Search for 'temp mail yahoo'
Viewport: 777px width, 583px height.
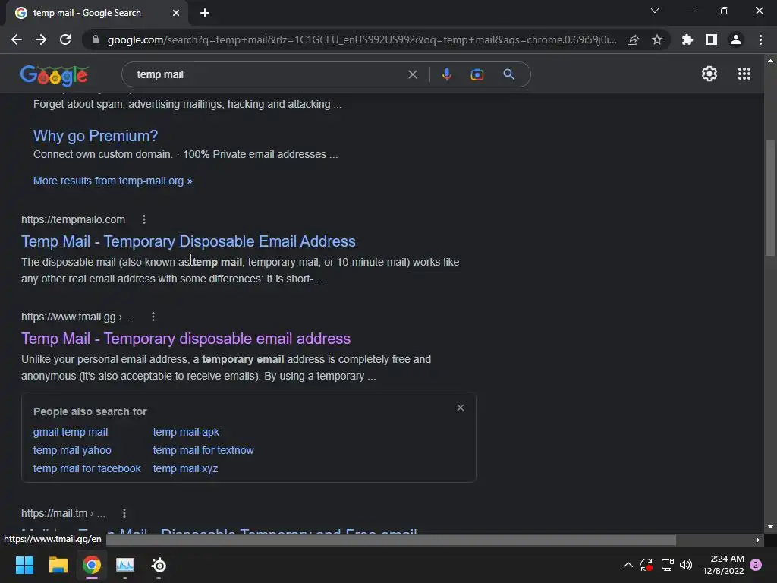coord(72,450)
